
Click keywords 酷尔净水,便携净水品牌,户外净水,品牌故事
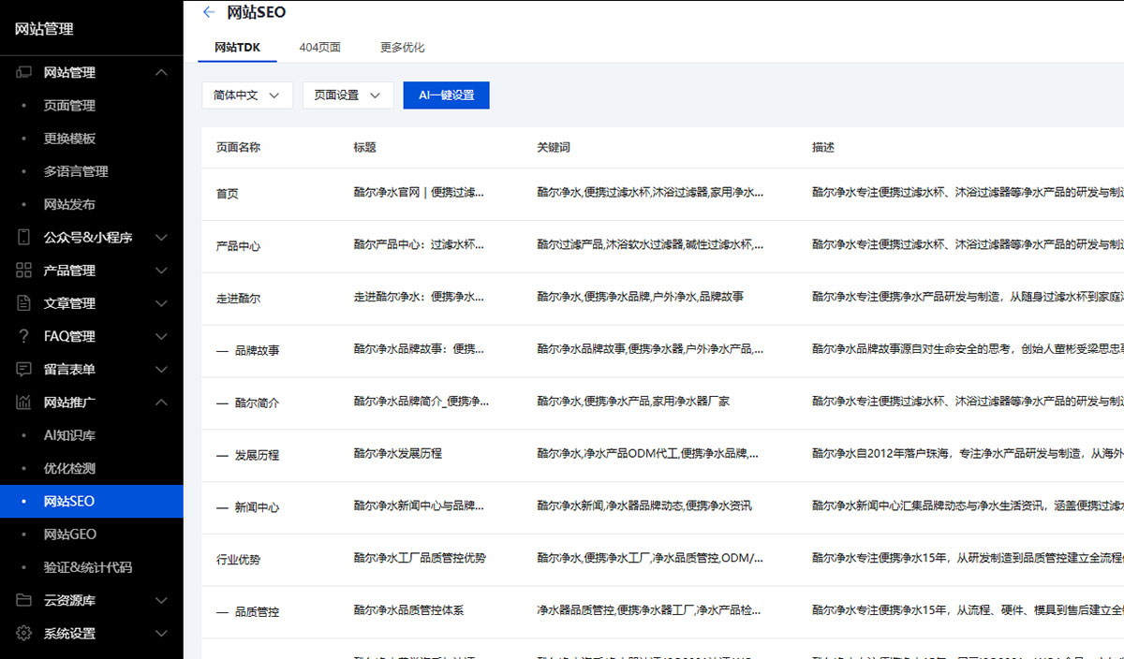640,297
